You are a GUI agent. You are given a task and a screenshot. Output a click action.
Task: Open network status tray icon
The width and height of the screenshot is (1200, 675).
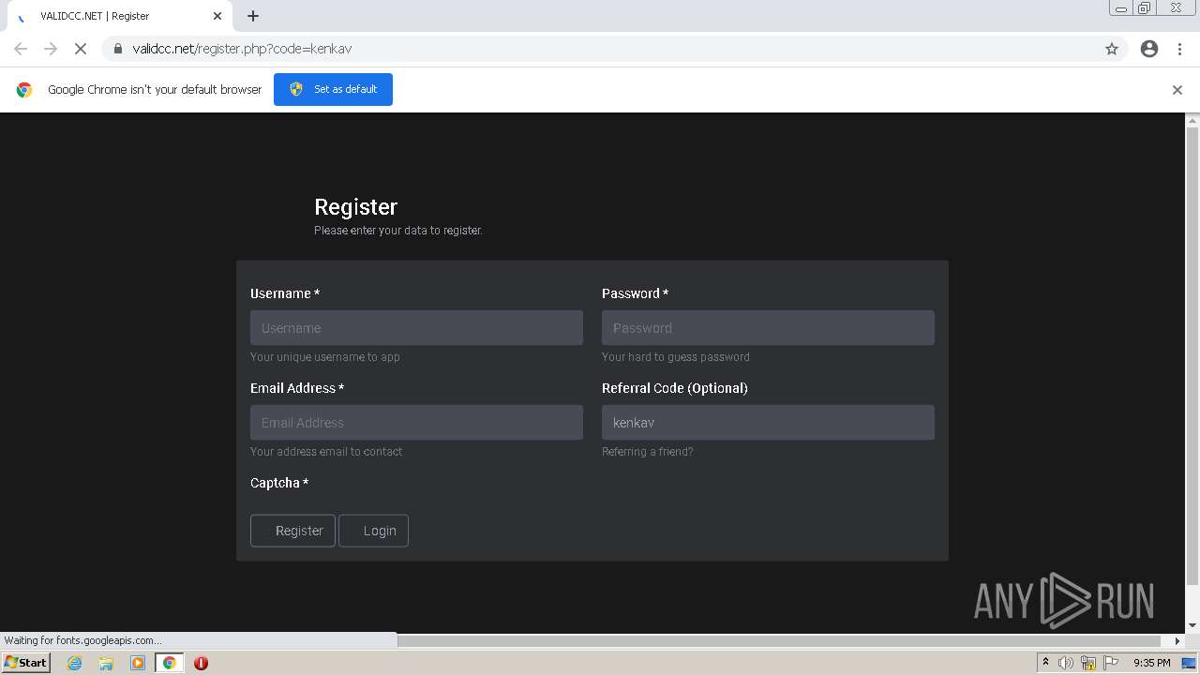pos(1088,663)
